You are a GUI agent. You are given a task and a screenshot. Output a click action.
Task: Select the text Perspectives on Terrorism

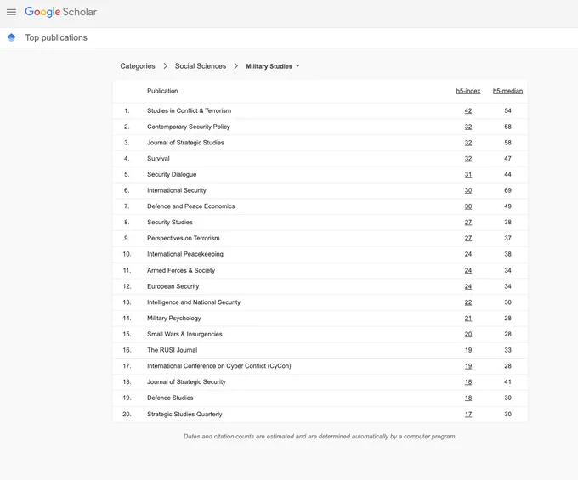pos(184,239)
